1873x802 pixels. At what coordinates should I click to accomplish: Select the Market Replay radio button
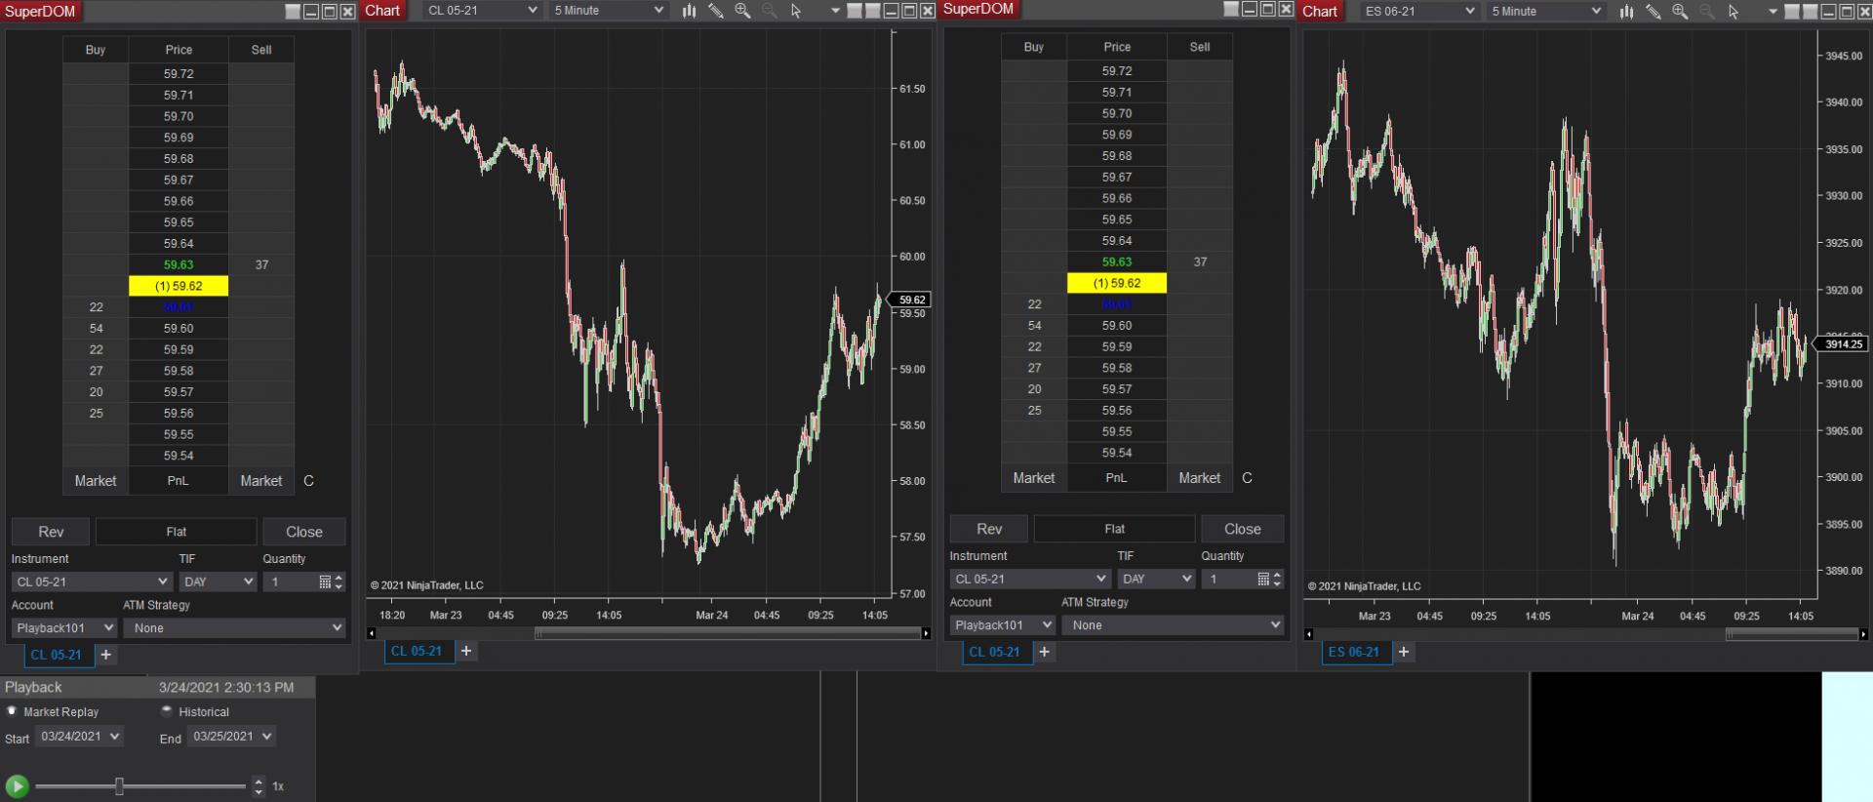(x=12, y=711)
